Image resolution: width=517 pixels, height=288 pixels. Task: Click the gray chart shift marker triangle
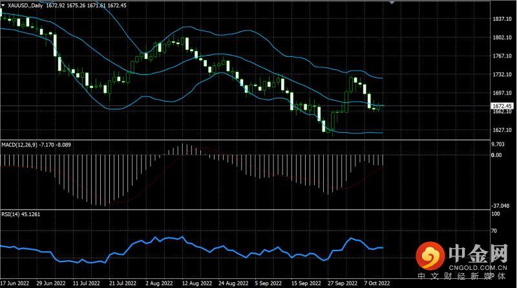click(390, 3)
